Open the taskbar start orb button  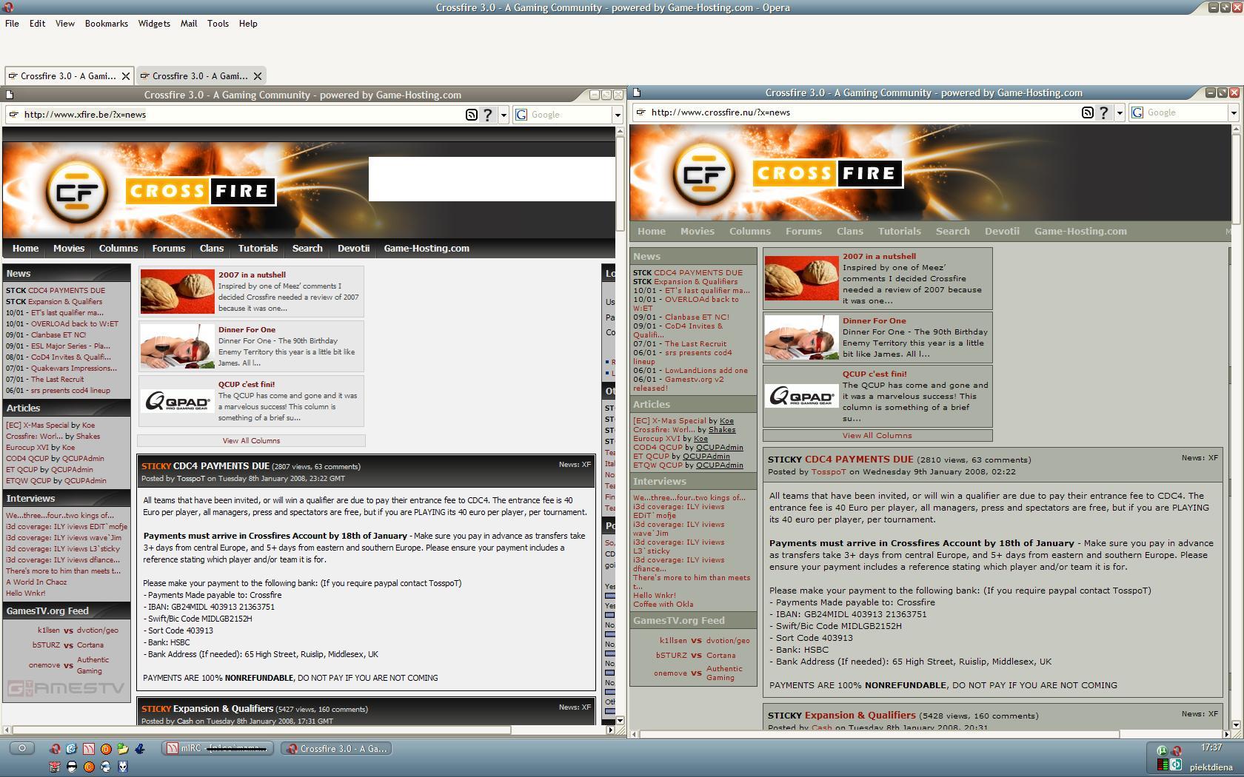22,748
